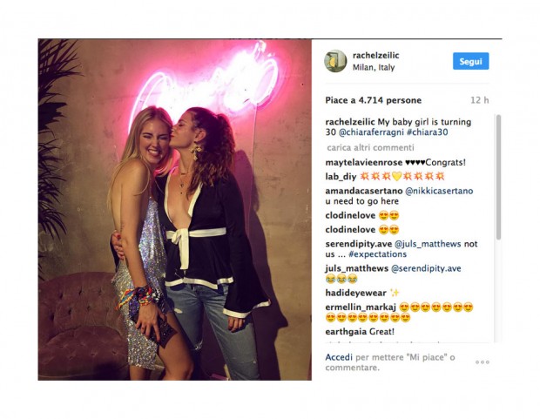Screen dimensions: 540x419
Task: Open the #expectations hashtag
Action: (377, 254)
